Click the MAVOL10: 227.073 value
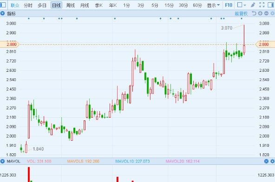Screen dimensions: 275x182 (132, 161)
